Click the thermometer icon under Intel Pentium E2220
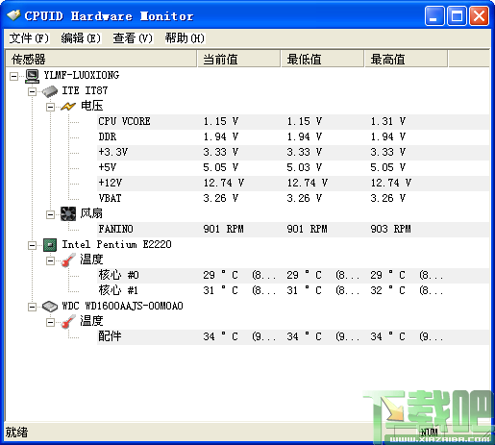495x445 pixels. click(68, 260)
